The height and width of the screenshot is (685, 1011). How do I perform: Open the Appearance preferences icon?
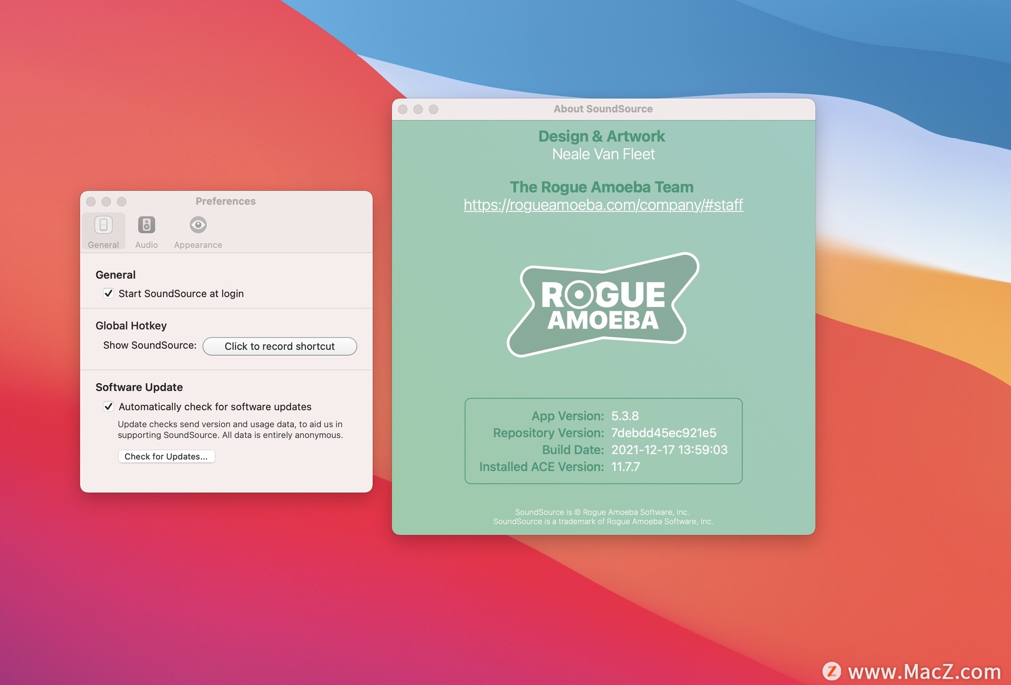[x=198, y=225]
